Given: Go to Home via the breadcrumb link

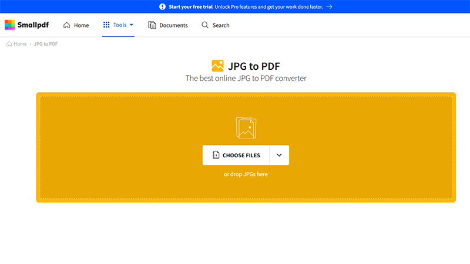Looking at the screenshot, I should pyautogui.click(x=20, y=44).
